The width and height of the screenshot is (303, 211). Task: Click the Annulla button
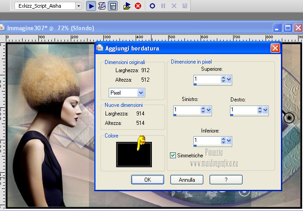point(187,180)
